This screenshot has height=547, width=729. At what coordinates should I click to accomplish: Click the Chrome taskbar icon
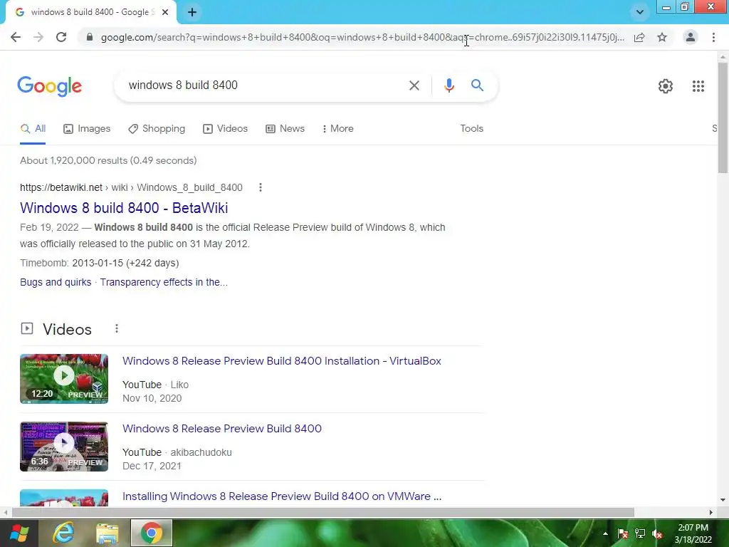151,533
